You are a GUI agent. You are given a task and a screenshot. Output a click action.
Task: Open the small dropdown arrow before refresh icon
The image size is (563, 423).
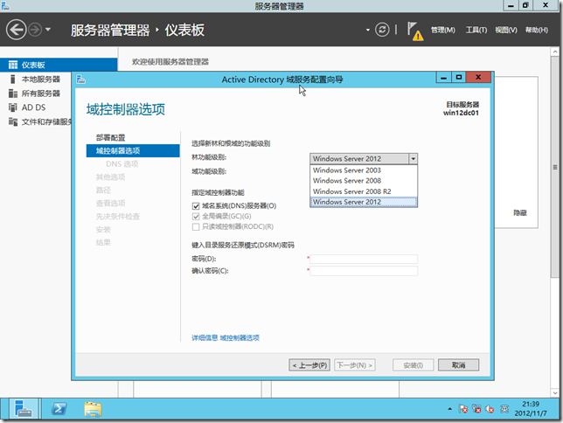pyautogui.click(x=368, y=30)
